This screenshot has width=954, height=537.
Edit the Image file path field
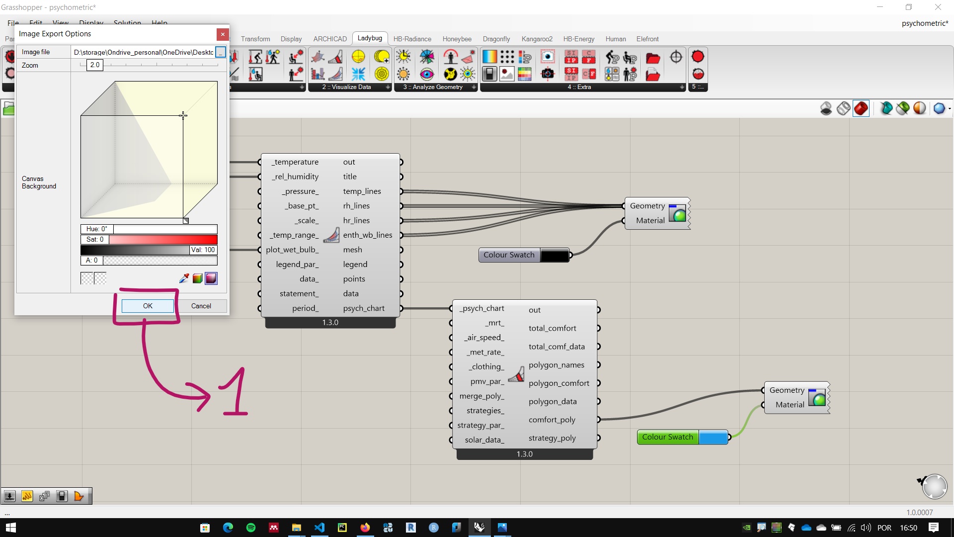click(143, 52)
